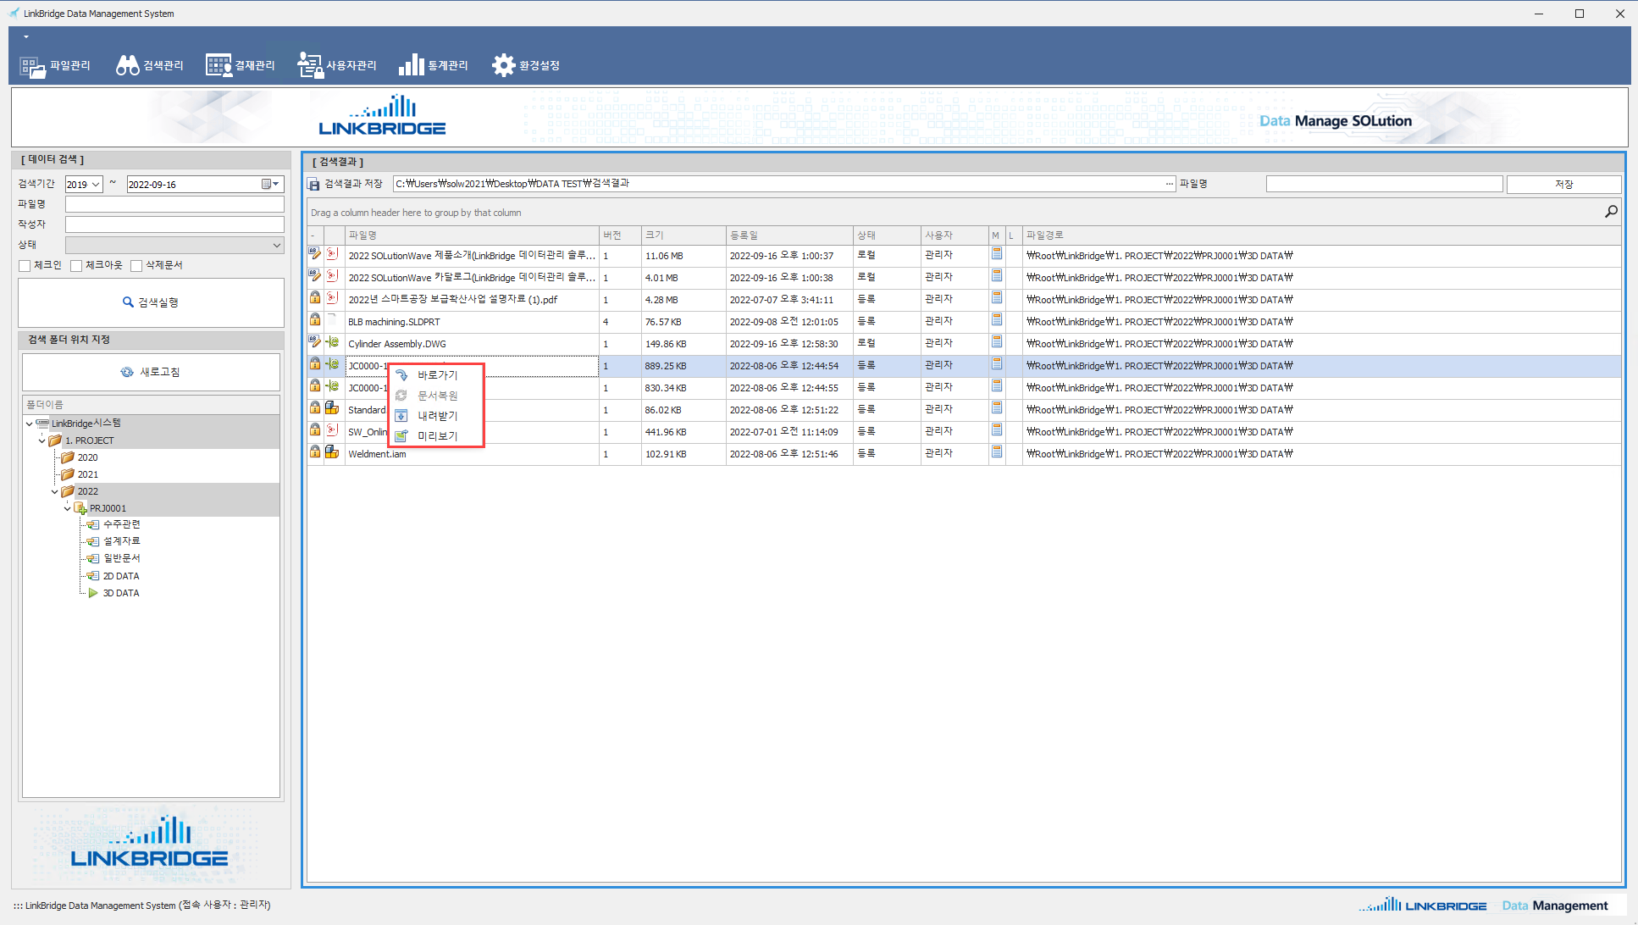Toggle the 체크아웃 checkbox
The width and height of the screenshot is (1638, 925).
pyautogui.click(x=76, y=266)
